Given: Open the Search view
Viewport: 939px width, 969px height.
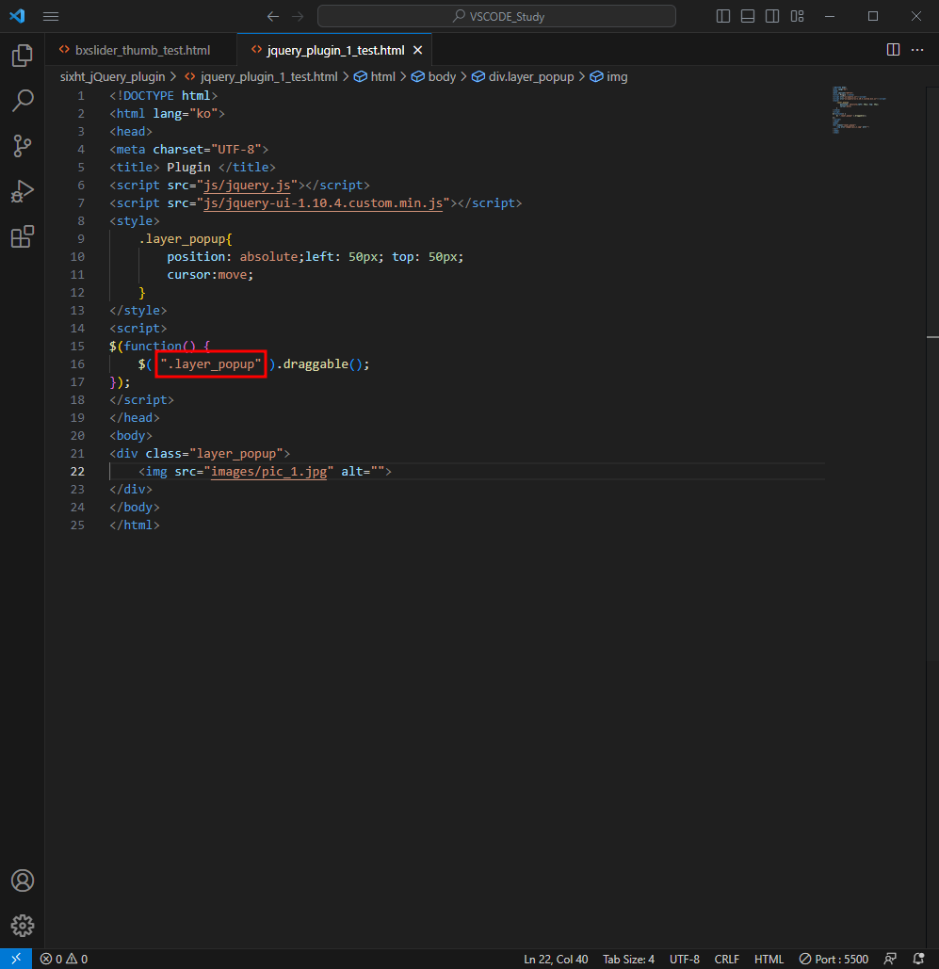Looking at the screenshot, I should (23, 101).
